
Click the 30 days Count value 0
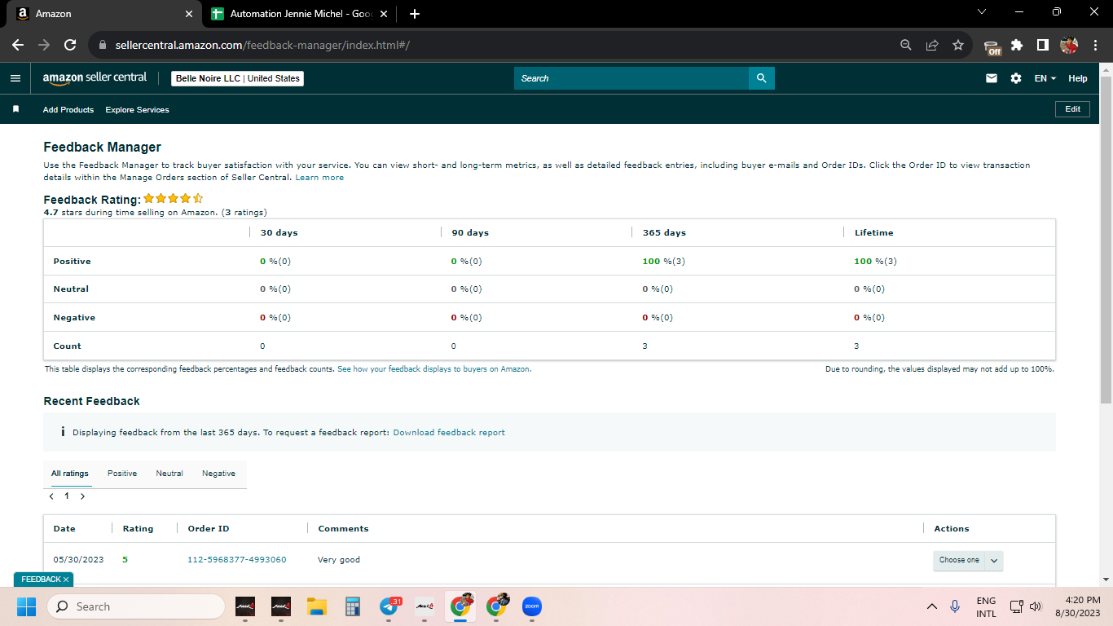click(x=262, y=346)
